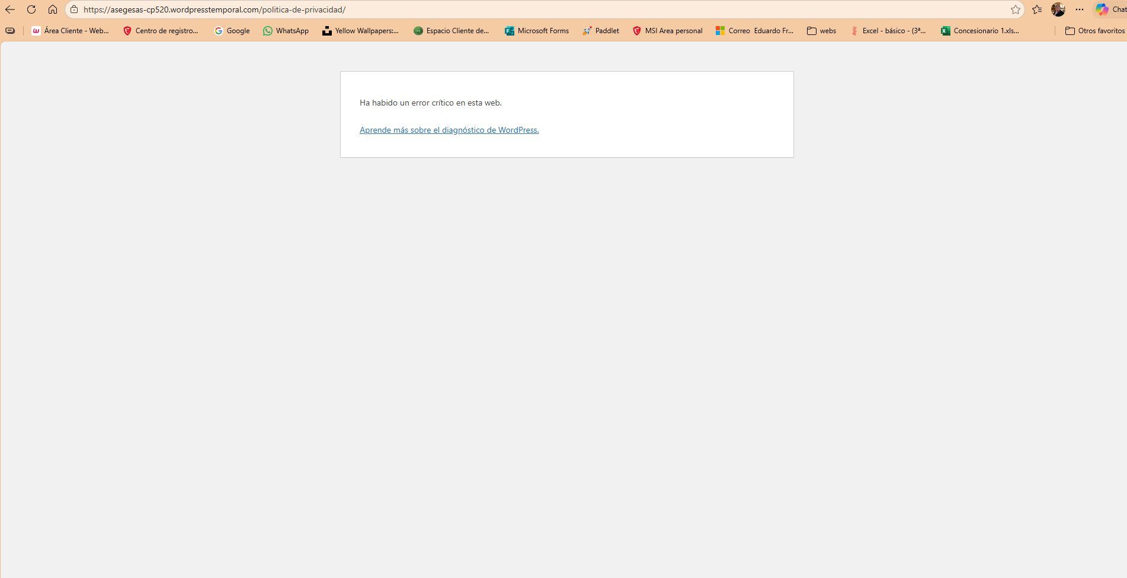1127x578 pixels.
Task: Open MSI Area personal bookmark
Action: [667, 31]
